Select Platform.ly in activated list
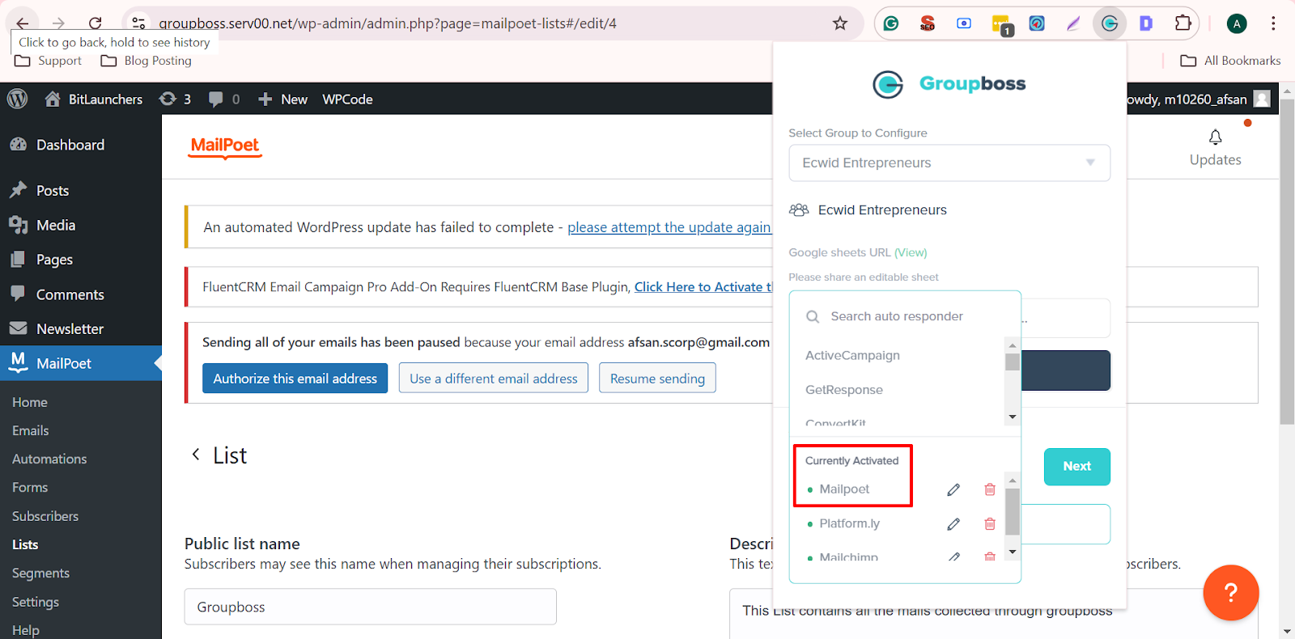The height and width of the screenshot is (639, 1295). click(x=849, y=523)
